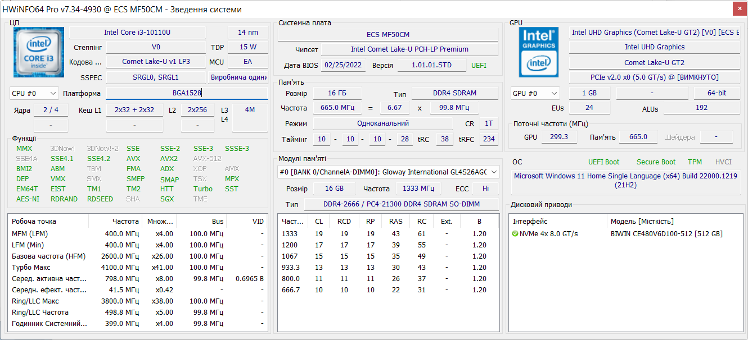Click the SRGL0, SRGL1 SSPEC value
The height and width of the screenshot is (340, 748).
pos(156,77)
